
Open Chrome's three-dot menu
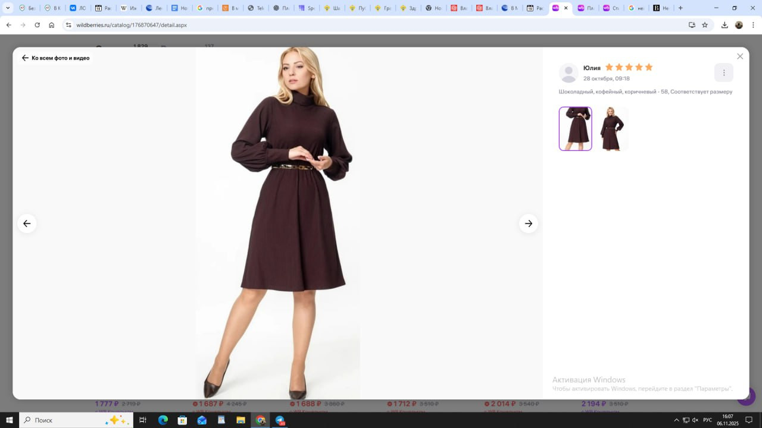click(754, 25)
